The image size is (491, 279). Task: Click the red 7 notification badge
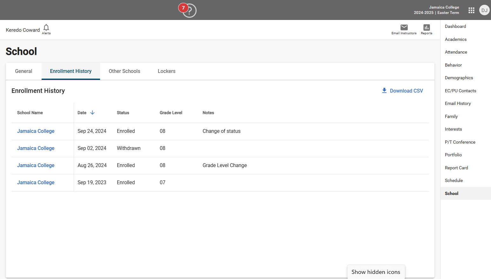coord(183,8)
